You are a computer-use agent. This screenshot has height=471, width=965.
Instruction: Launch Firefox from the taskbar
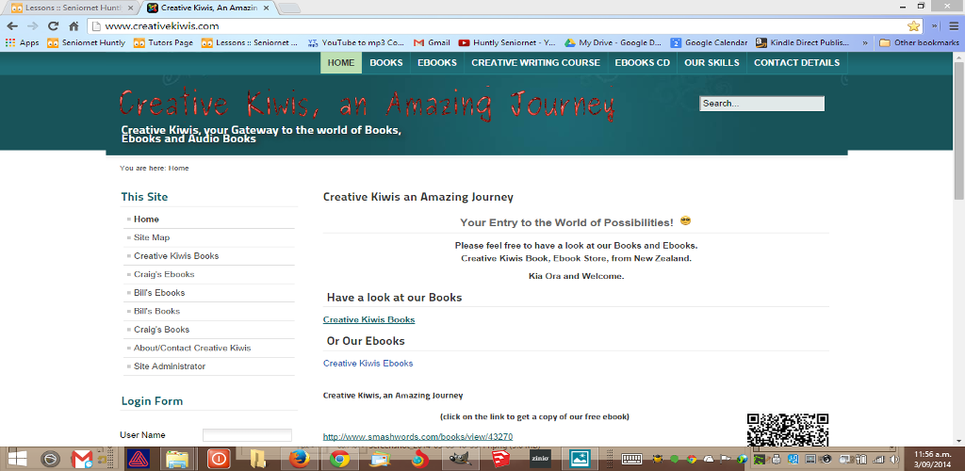[300, 459]
